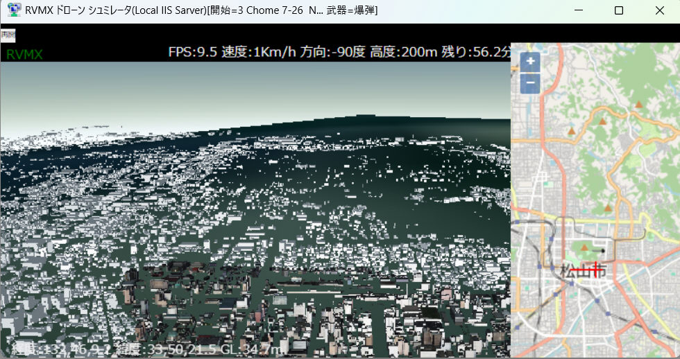The height and width of the screenshot is (359, 680).
Task: Zoom in on the minimap
Action: tap(530, 62)
